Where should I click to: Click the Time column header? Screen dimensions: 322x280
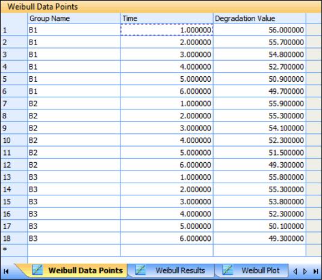[167, 19]
